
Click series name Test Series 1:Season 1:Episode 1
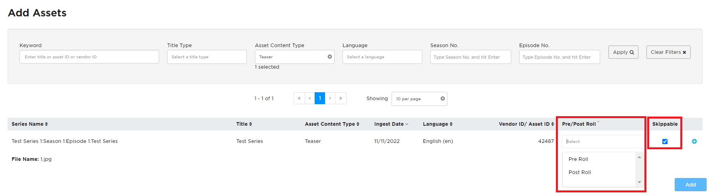(65, 141)
